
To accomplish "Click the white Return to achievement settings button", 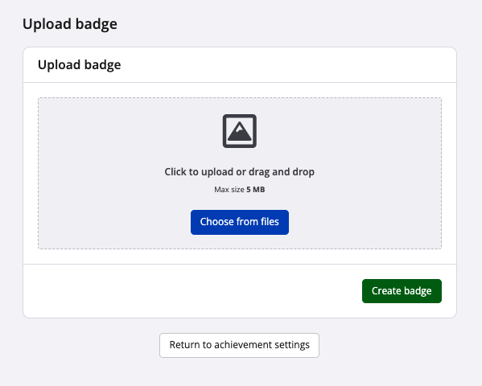I will [239, 345].
